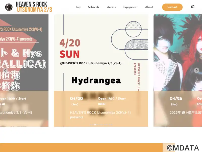The image size is (202, 152).
Task: Go to the Top nav item
Action: [x=78, y=7]
